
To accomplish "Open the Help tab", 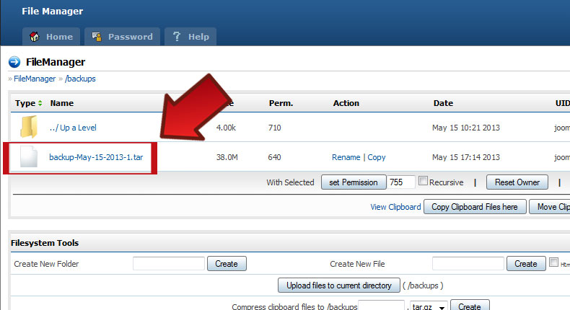I will (190, 37).
